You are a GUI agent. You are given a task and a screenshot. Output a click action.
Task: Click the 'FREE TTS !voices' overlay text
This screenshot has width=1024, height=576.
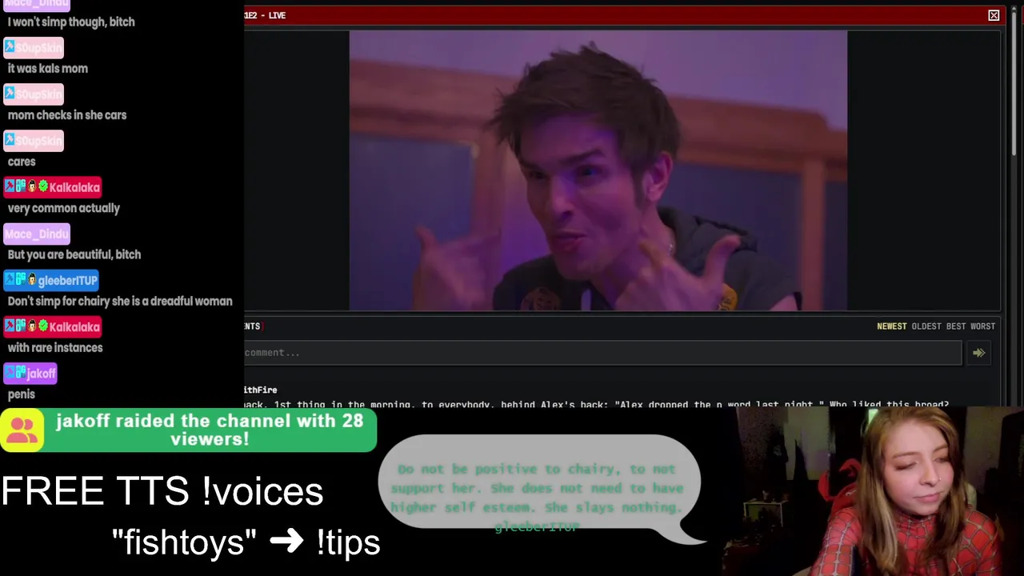click(x=162, y=491)
